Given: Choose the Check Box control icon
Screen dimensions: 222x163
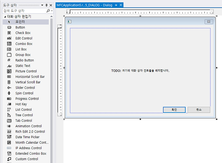Looking at the screenshot, I should (x=9, y=33).
